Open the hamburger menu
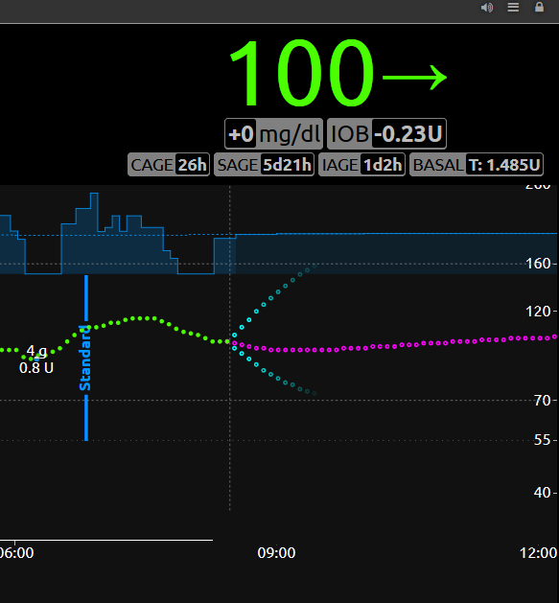Image resolution: width=559 pixels, height=603 pixels. [x=513, y=8]
